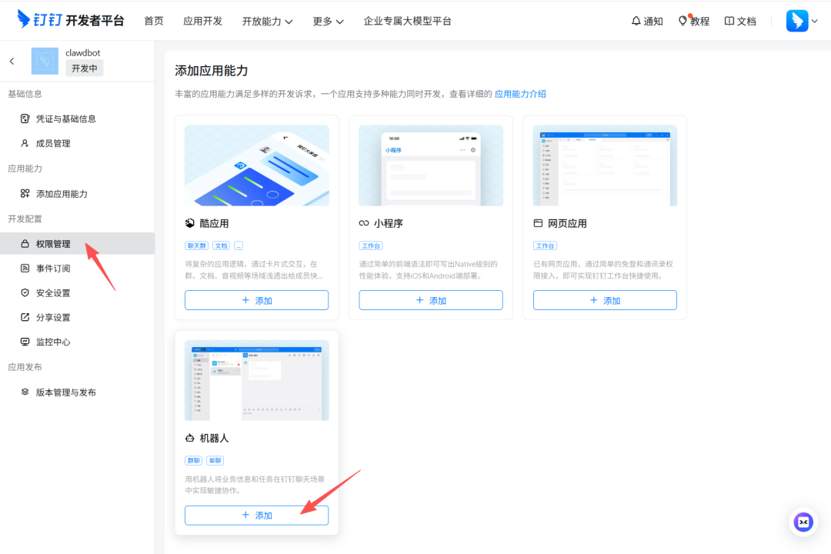Open the docs book icon
The image size is (831, 554).
pos(729,21)
